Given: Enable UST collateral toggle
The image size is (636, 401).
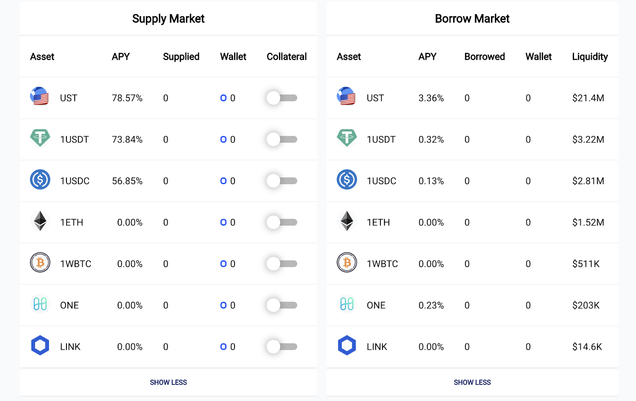Looking at the screenshot, I should (x=282, y=98).
